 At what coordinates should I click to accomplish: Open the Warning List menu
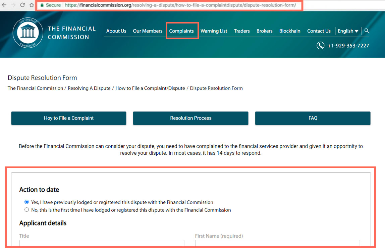pos(214,31)
